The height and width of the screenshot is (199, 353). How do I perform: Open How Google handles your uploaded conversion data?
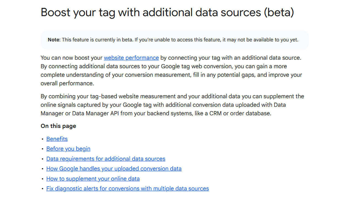click(x=114, y=169)
